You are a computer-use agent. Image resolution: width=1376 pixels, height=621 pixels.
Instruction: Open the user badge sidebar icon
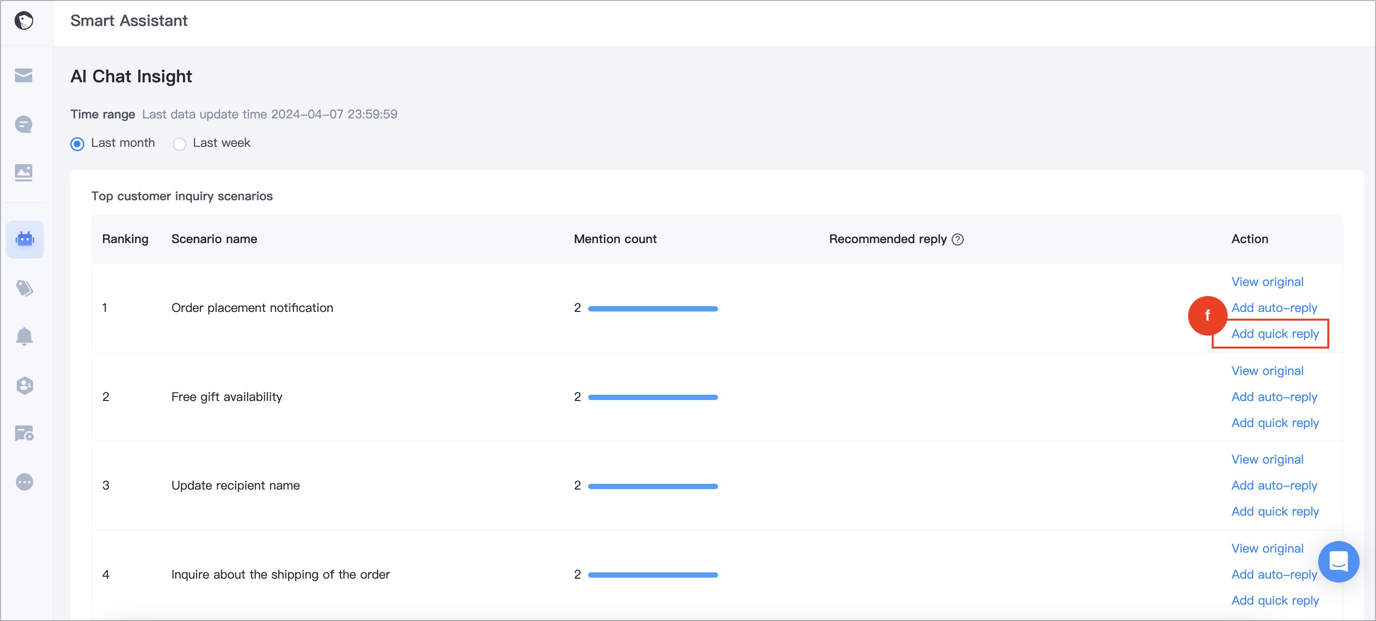[25, 386]
